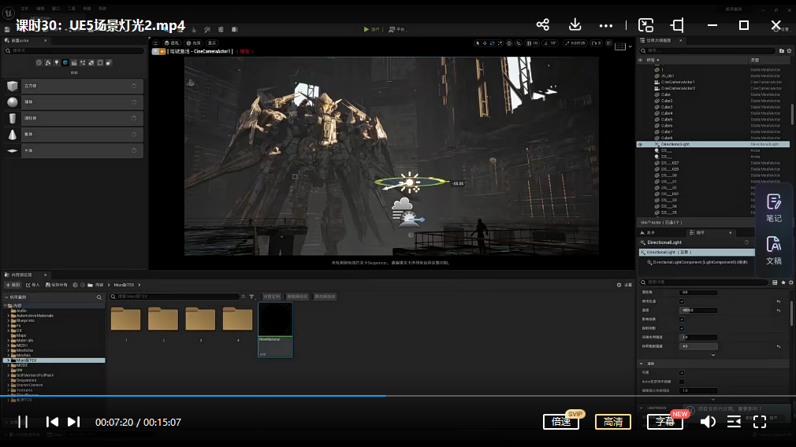Click the crop screenshot icon
Image resolution: width=796 pixels, height=447 pixels.
pos(677,25)
